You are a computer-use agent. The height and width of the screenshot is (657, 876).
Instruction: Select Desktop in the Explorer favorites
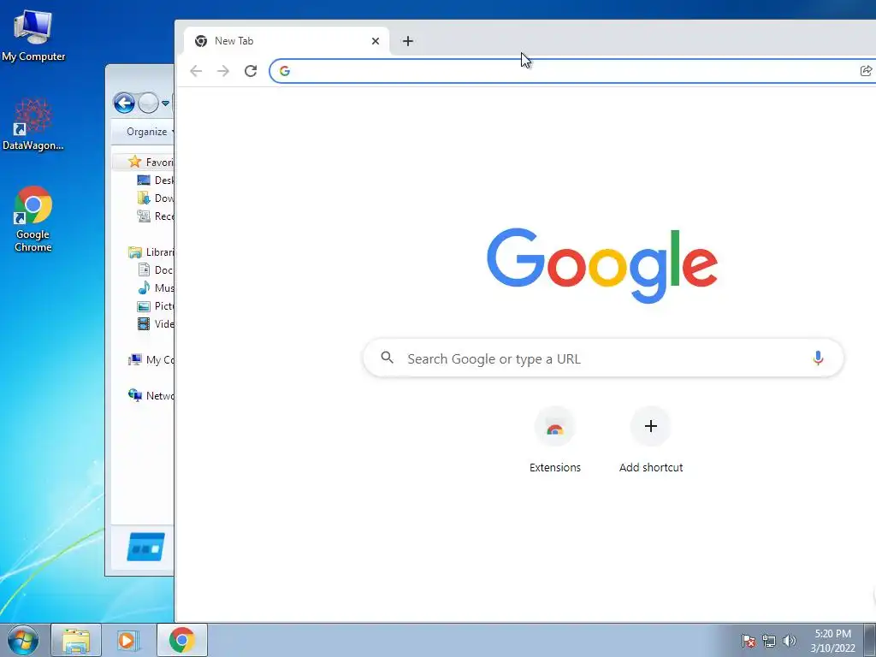[x=156, y=180]
